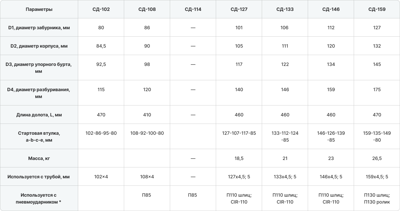Select the D1 диаметр забурника row label
Image resolution: width=400 pixels, height=211 pixels.
click(x=39, y=28)
